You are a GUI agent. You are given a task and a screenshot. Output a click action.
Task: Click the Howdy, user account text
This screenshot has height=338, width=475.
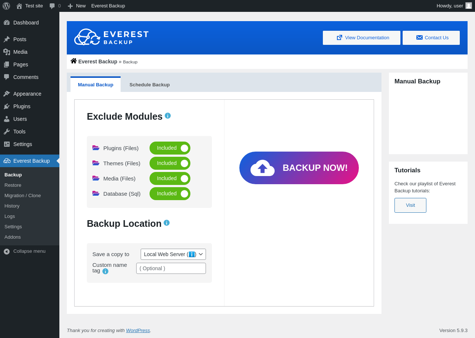(x=450, y=6)
